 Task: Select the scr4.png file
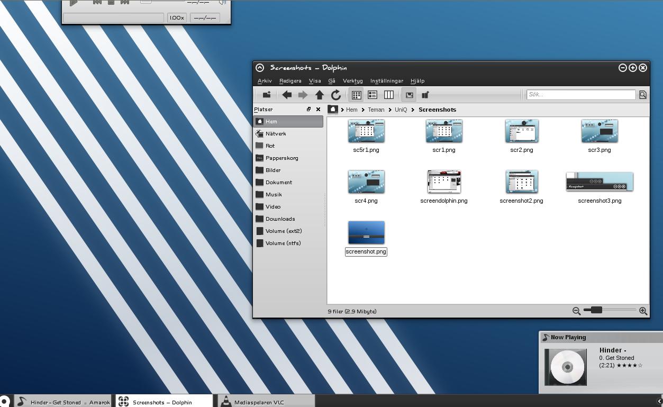tap(366, 187)
